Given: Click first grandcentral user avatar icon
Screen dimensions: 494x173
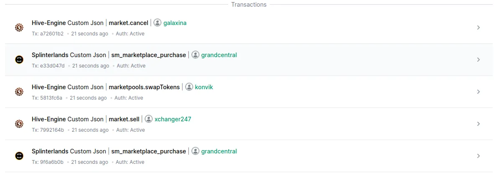Looking at the screenshot, I should click(x=195, y=55).
